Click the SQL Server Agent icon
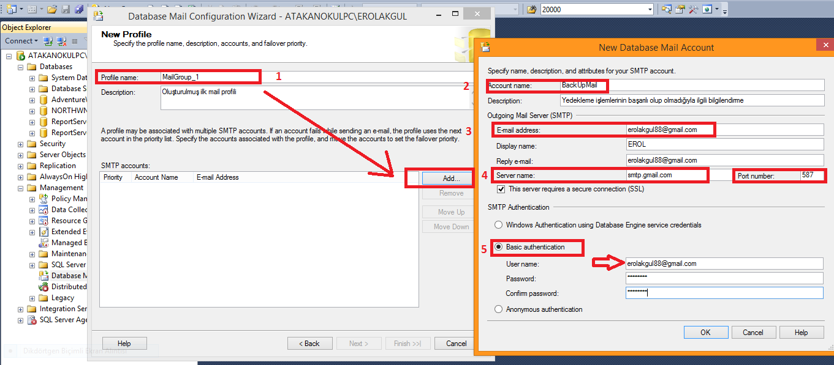Viewport: 834px width, 365px height. (x=32, y=320)
